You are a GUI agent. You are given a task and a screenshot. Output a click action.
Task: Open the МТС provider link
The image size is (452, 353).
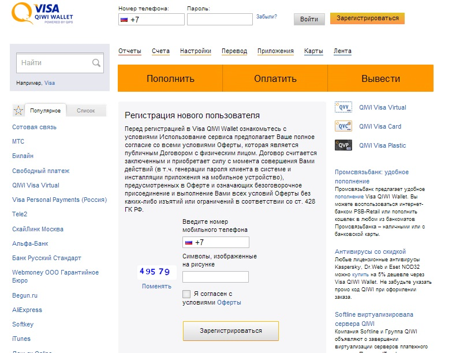point(18,141)
